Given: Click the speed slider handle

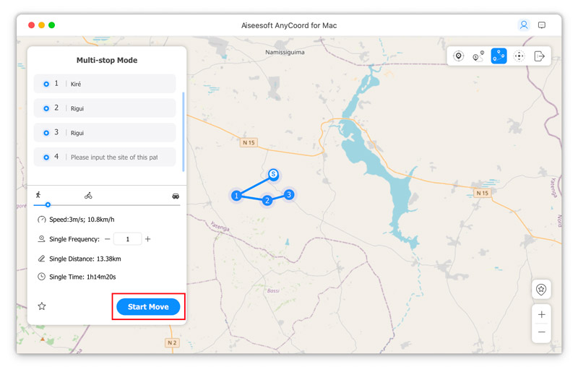Looking at the screenshot, I should tap(48, 204).
